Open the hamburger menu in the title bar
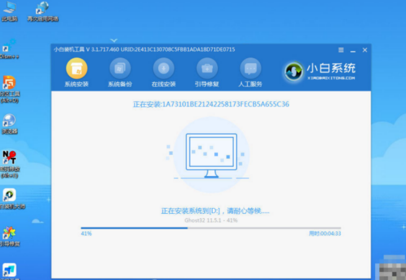This screenshot has width=406, height=280. [341, 50]
